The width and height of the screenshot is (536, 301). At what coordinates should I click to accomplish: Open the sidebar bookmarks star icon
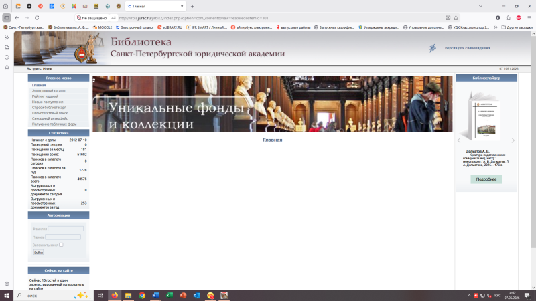click(7, 67)
